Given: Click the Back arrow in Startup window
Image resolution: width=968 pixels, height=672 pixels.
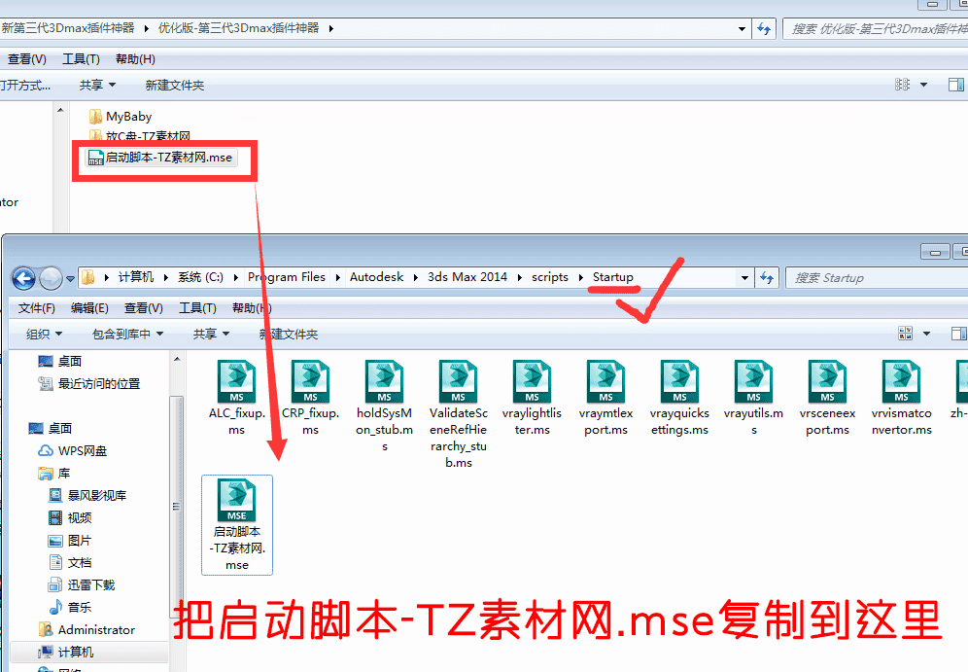Looking at the screenshot, I should [x=24, y=278].
